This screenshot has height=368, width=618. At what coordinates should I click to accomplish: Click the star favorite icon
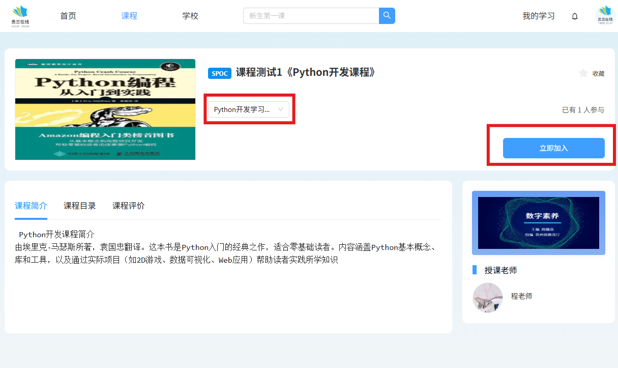(x=583, y=73)
